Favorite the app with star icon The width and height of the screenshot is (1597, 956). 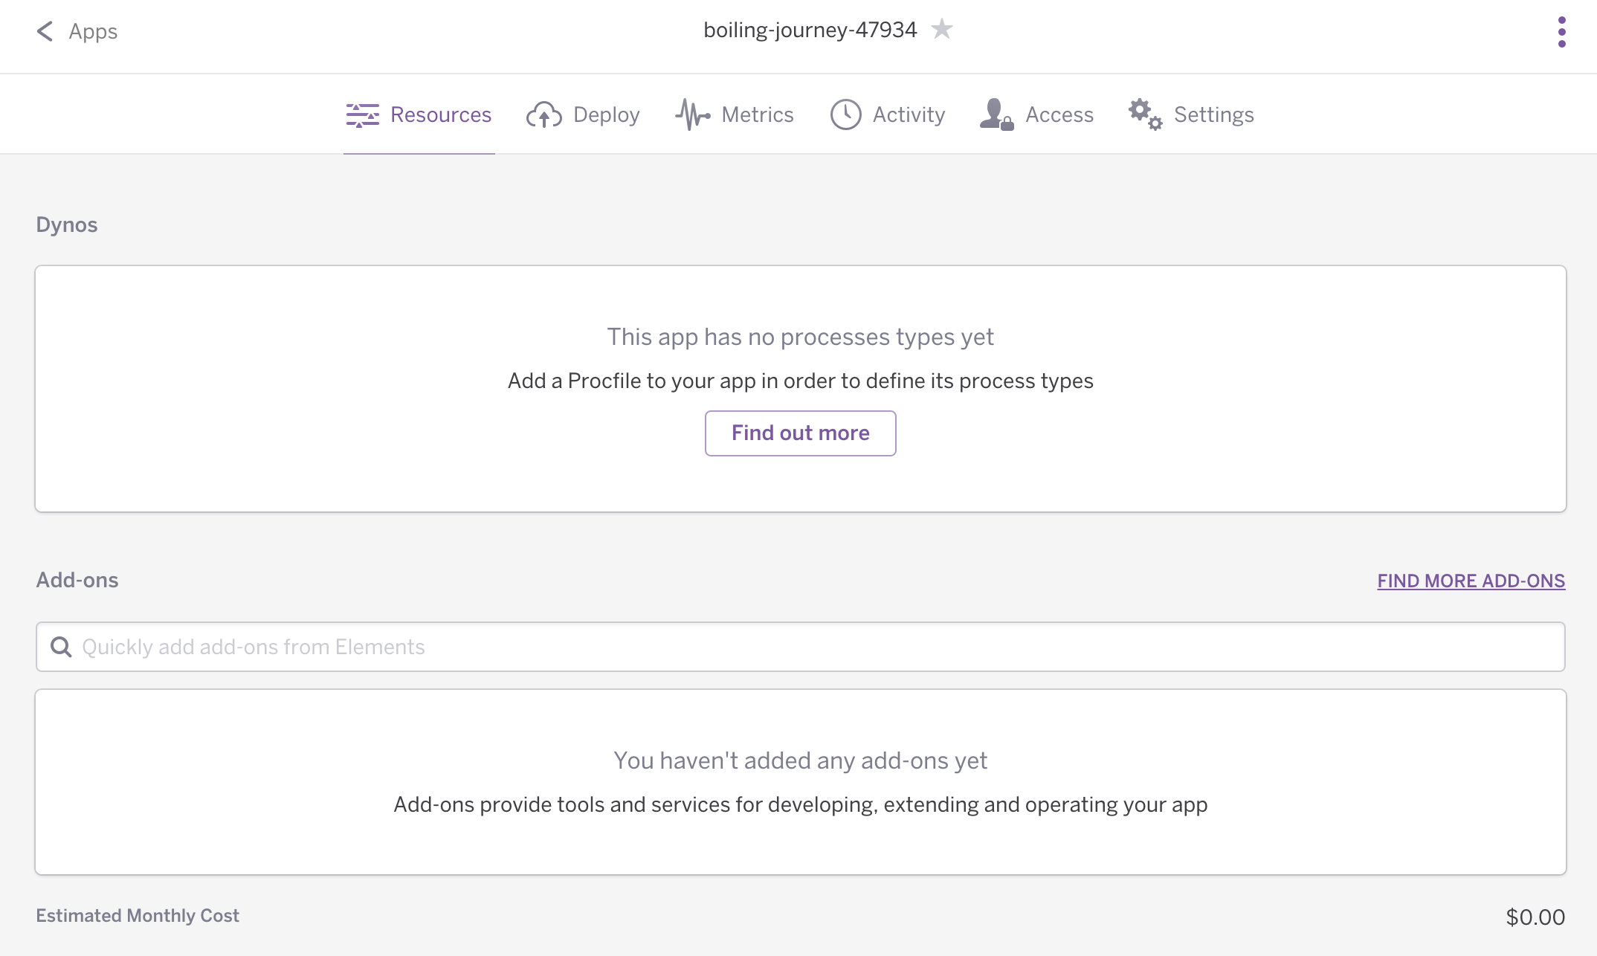coord(941,29)
